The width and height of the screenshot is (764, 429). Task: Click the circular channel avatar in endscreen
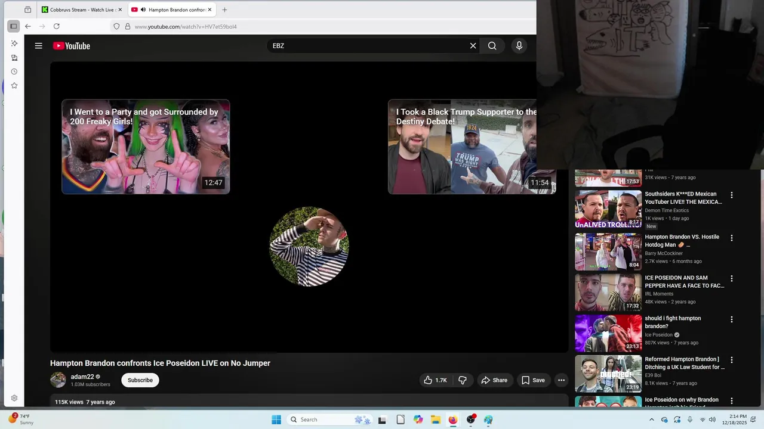click(x=309, y=247)
